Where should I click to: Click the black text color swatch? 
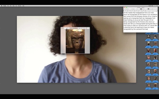click(x=141, y=9)
